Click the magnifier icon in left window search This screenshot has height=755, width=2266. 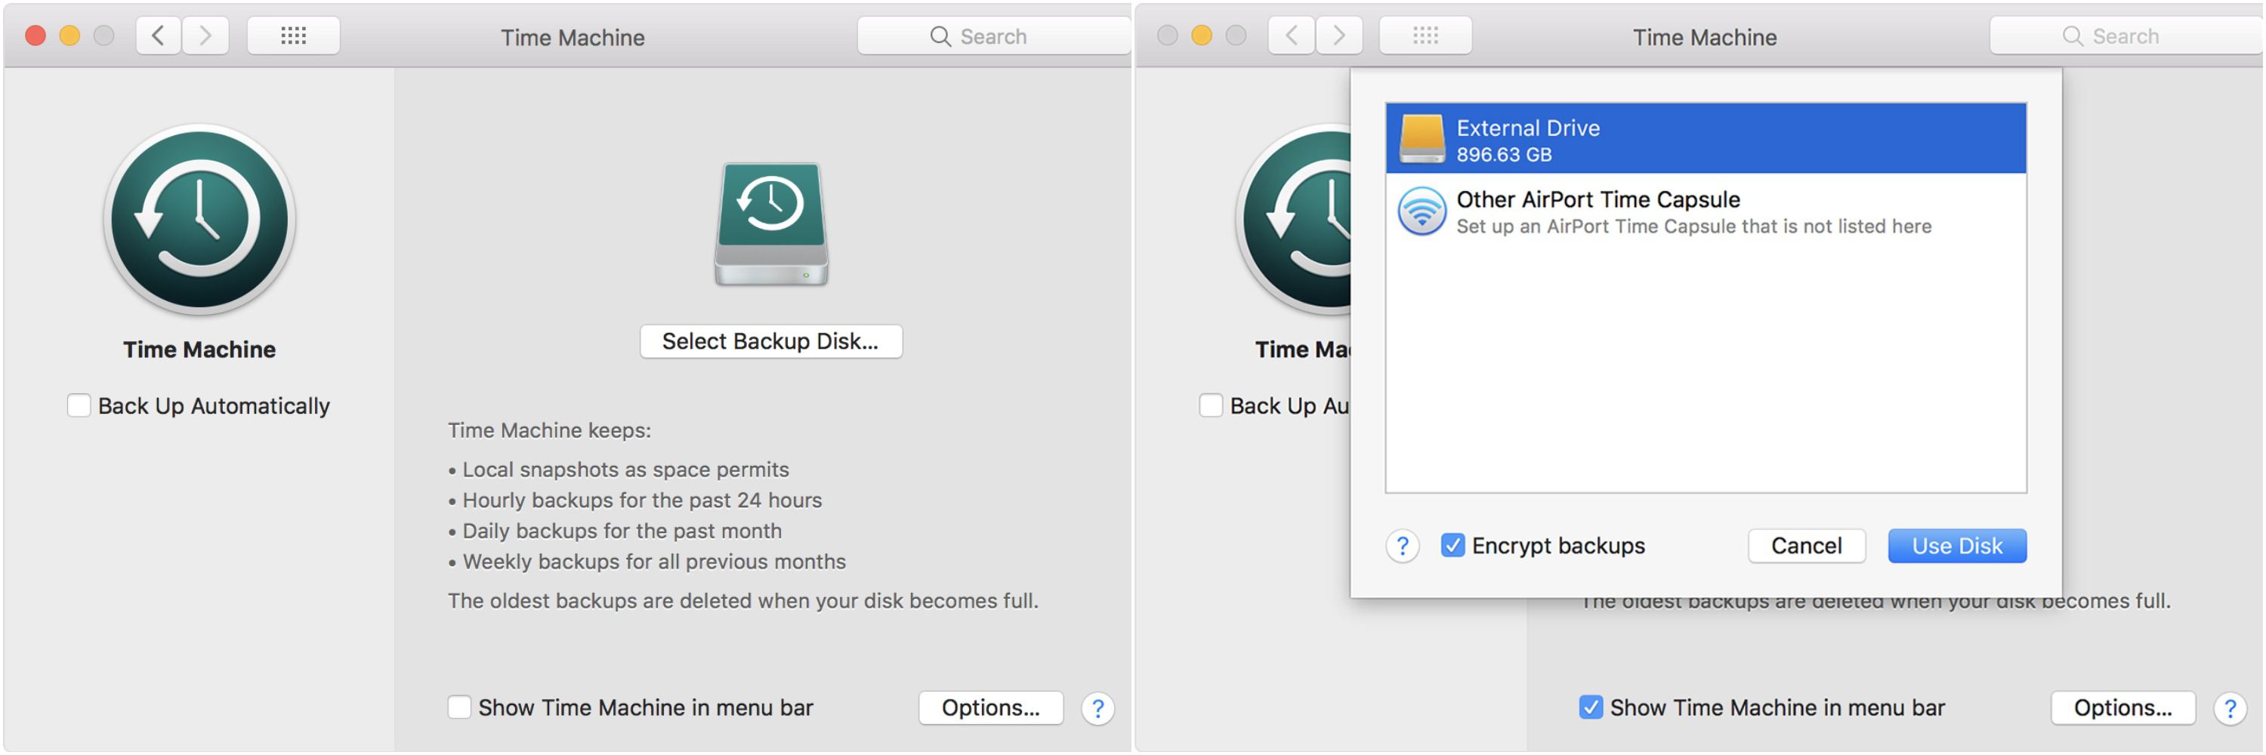[940, 36]
